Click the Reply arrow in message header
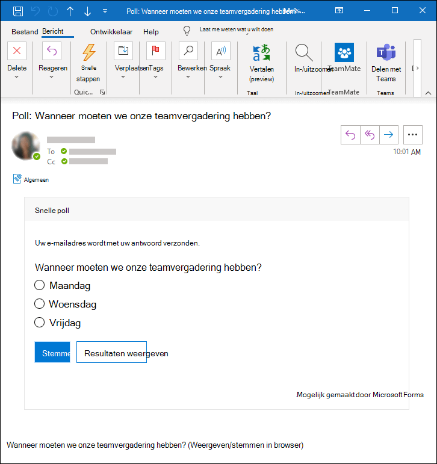The width and height of the screenshot is (437, 464). point(350,135)
